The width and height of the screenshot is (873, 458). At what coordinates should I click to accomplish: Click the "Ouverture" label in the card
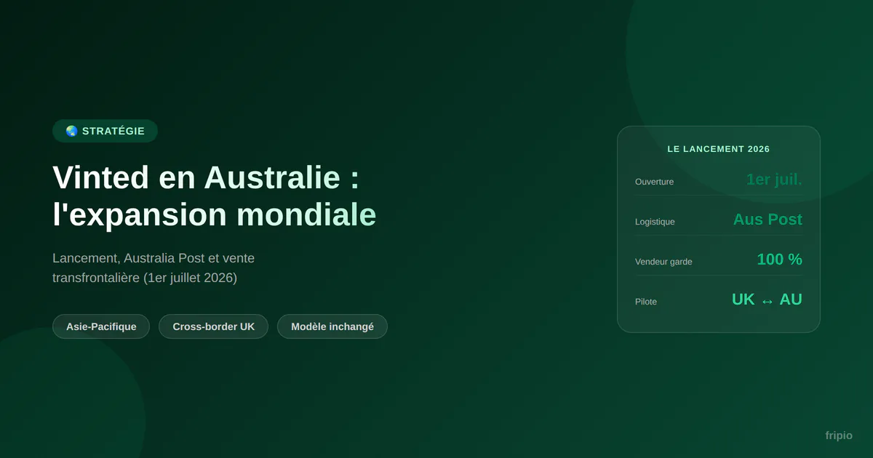[654, 182]
